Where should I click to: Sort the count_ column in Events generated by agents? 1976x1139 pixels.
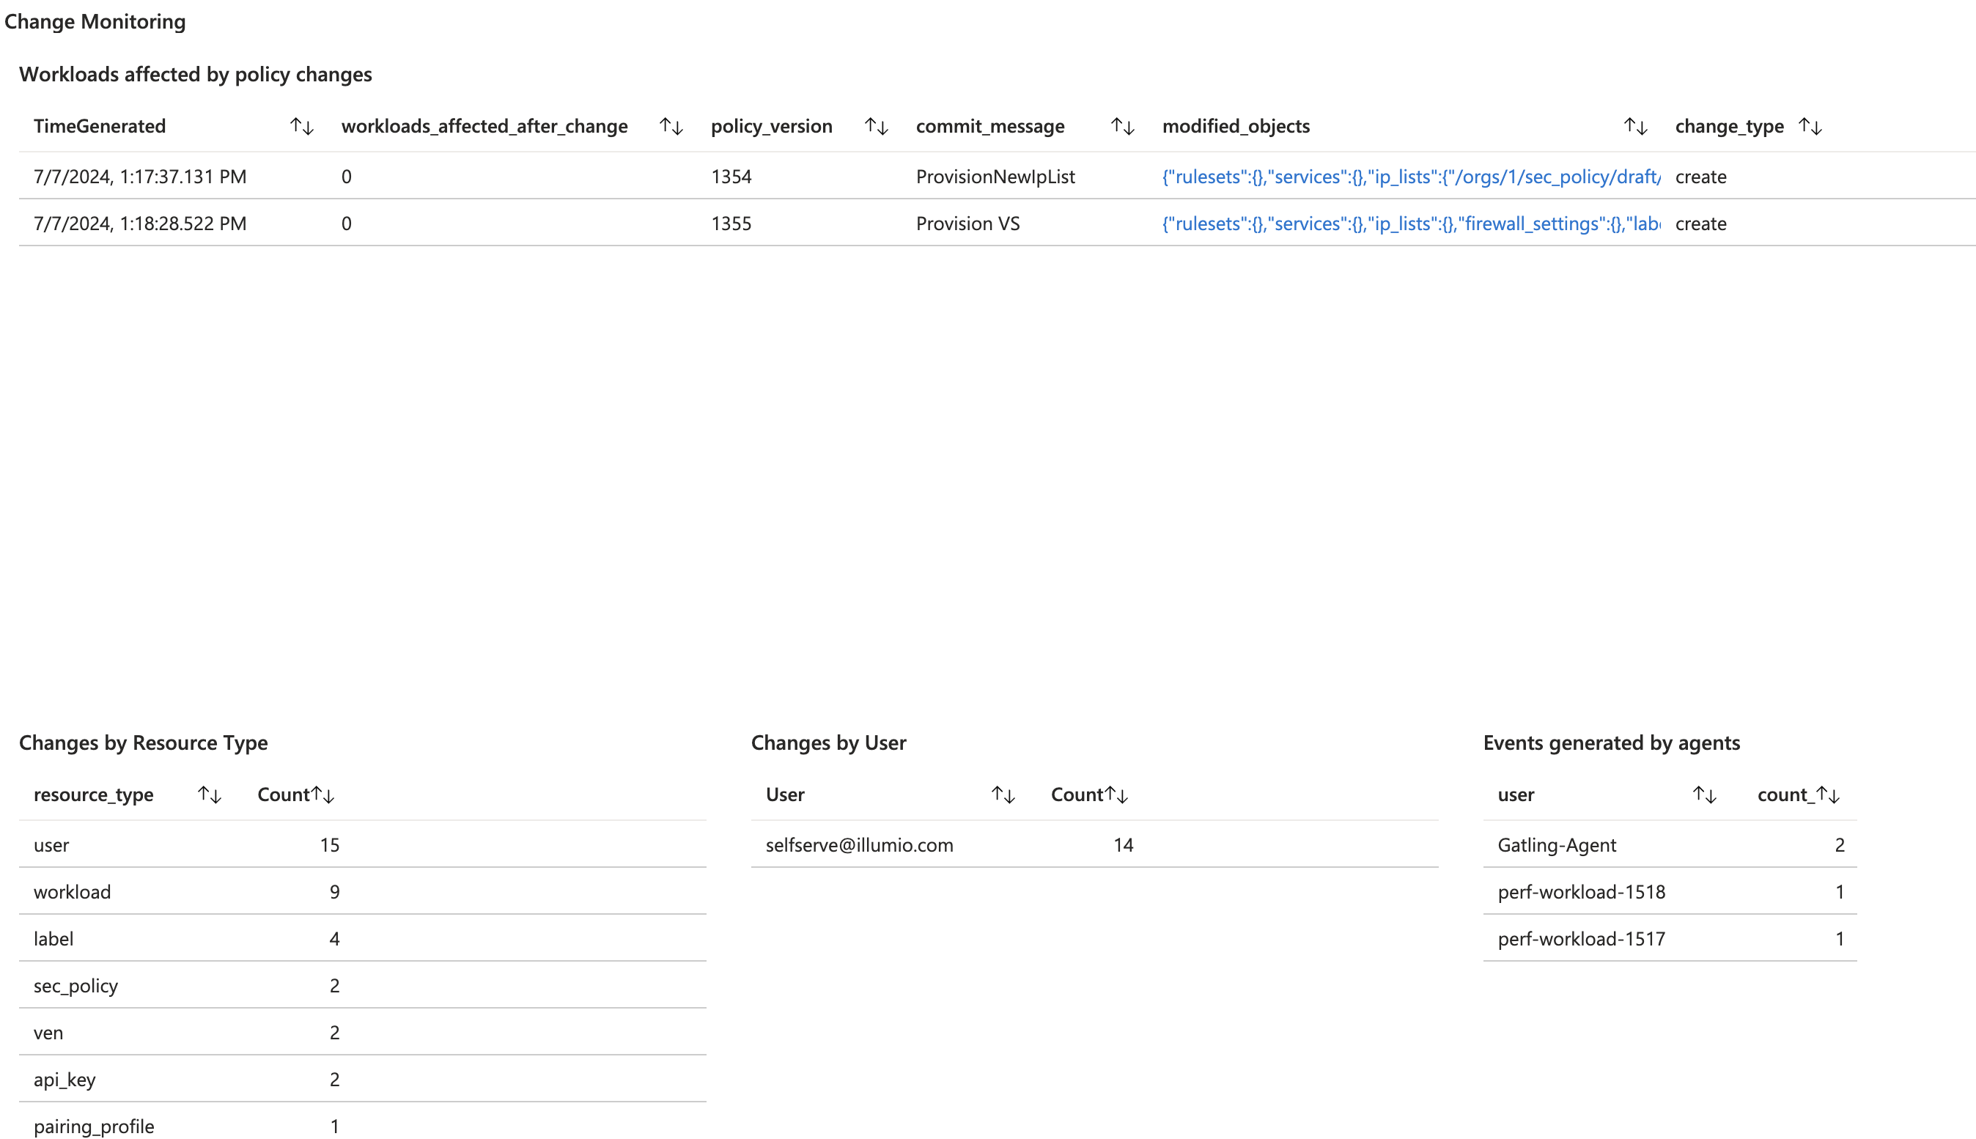(1829, 794)
